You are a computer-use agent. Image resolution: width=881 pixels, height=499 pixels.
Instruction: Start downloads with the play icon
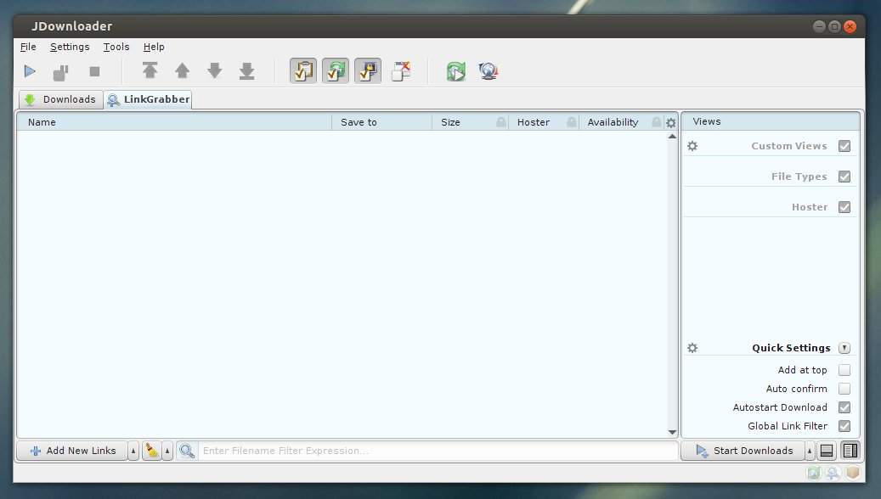tap(31, 71)
